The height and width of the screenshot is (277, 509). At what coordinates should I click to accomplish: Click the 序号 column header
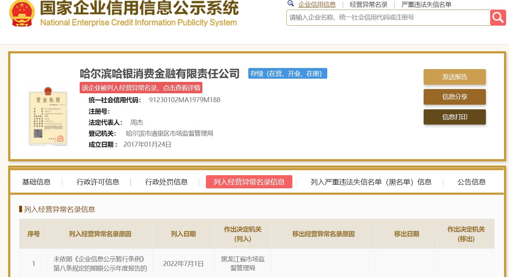[x=33, y=234]
